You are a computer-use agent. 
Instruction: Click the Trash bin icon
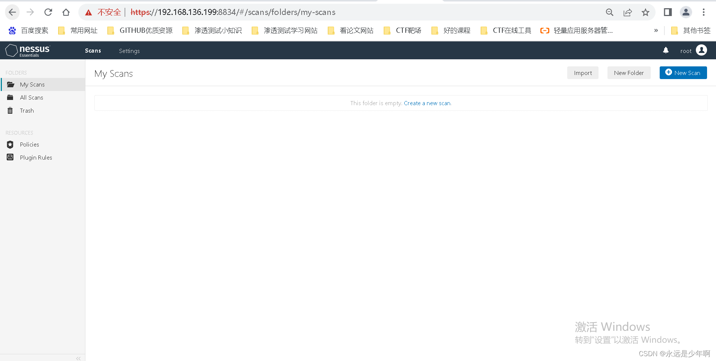tap(10, 111)
